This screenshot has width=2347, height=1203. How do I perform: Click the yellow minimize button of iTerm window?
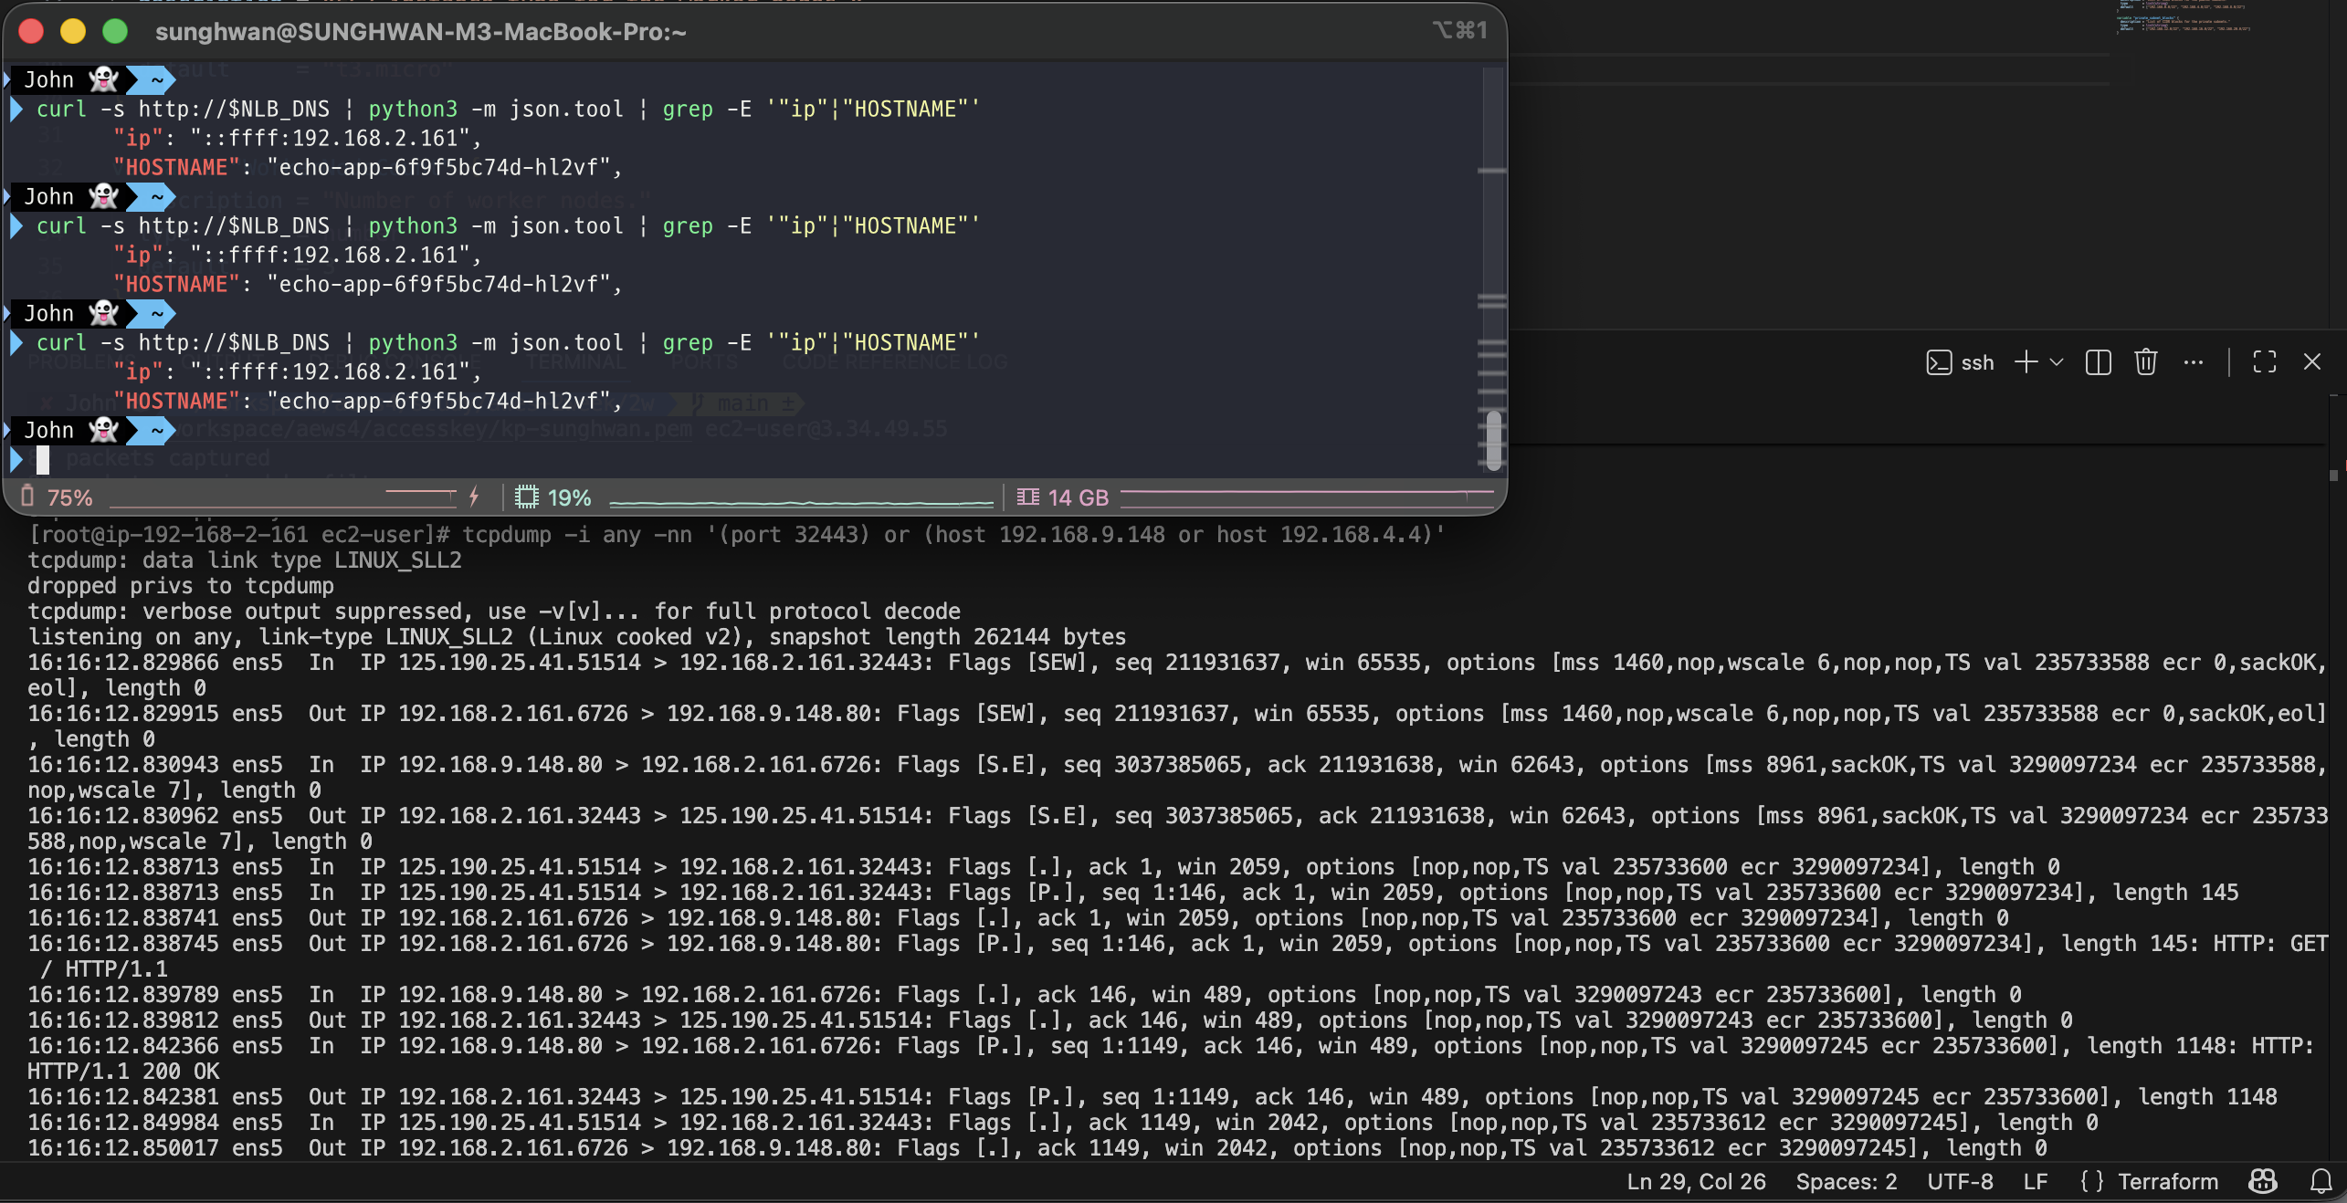point(73,31)
